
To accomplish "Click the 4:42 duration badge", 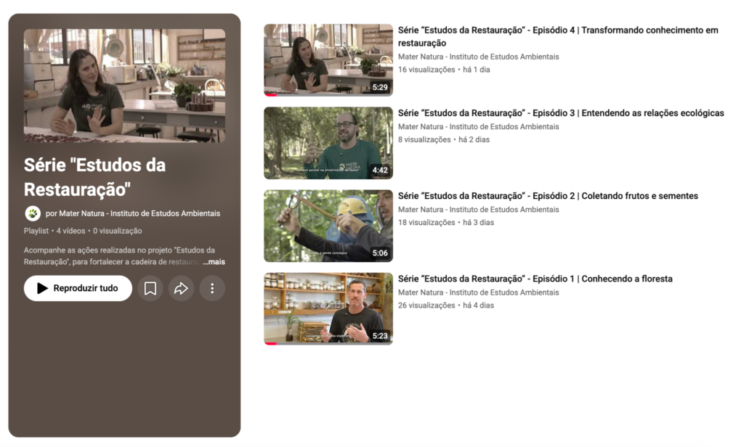I will coord(380,171).
